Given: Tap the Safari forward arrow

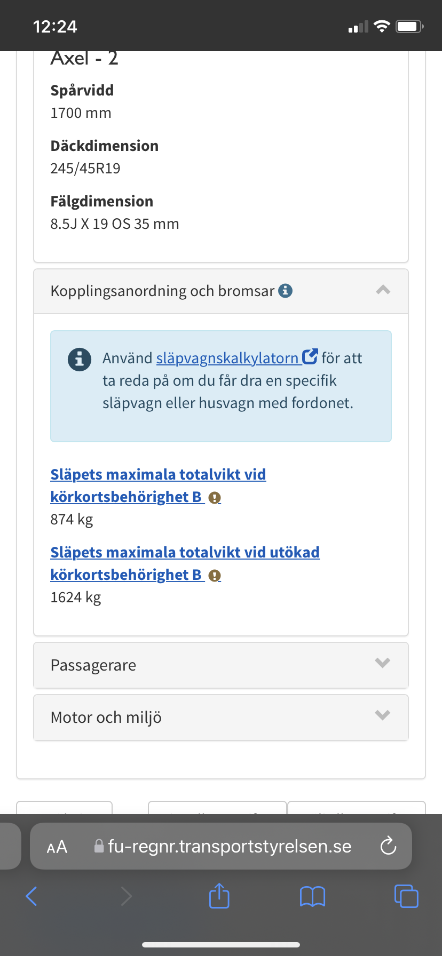Looking at the screenshot, I should pos(126,896).
